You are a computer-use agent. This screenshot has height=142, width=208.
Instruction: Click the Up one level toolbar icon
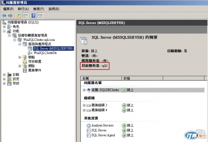[x=19, y=16]
